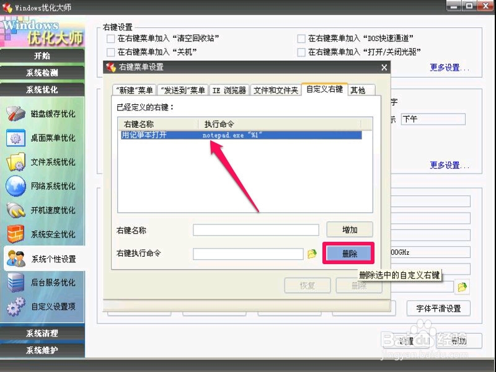Click 字体平滑设置 button
Viewport: 496px width, 372px height.
point(438,308)
